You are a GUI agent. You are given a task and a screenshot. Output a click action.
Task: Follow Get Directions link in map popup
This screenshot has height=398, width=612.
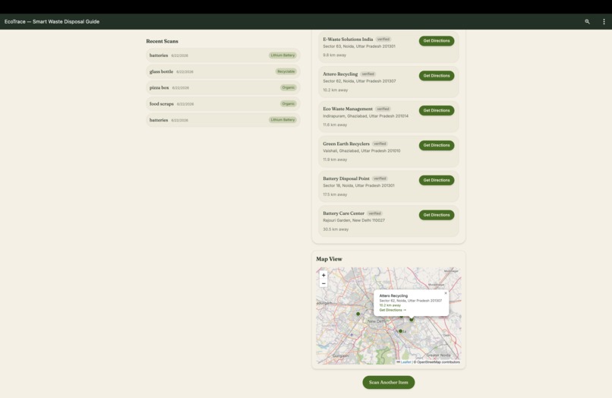pos(393,310)
